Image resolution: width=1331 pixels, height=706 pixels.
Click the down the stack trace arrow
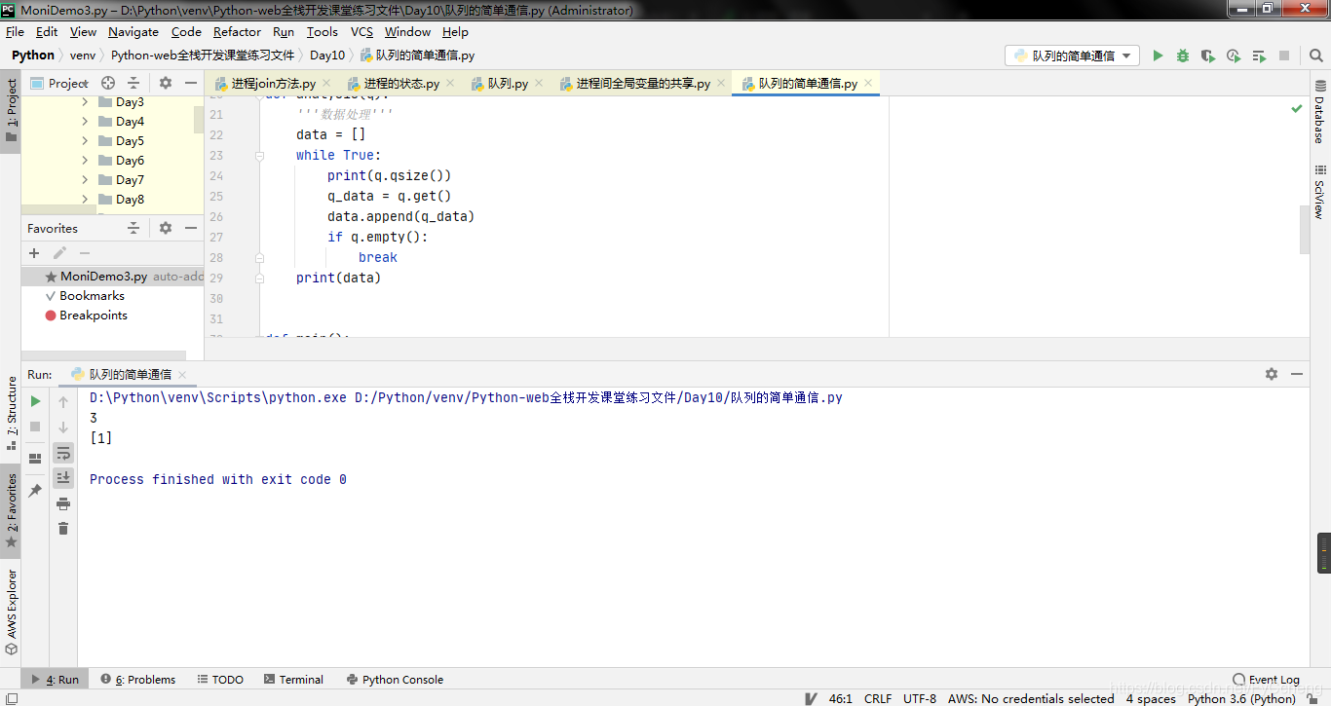click(63, 427)
